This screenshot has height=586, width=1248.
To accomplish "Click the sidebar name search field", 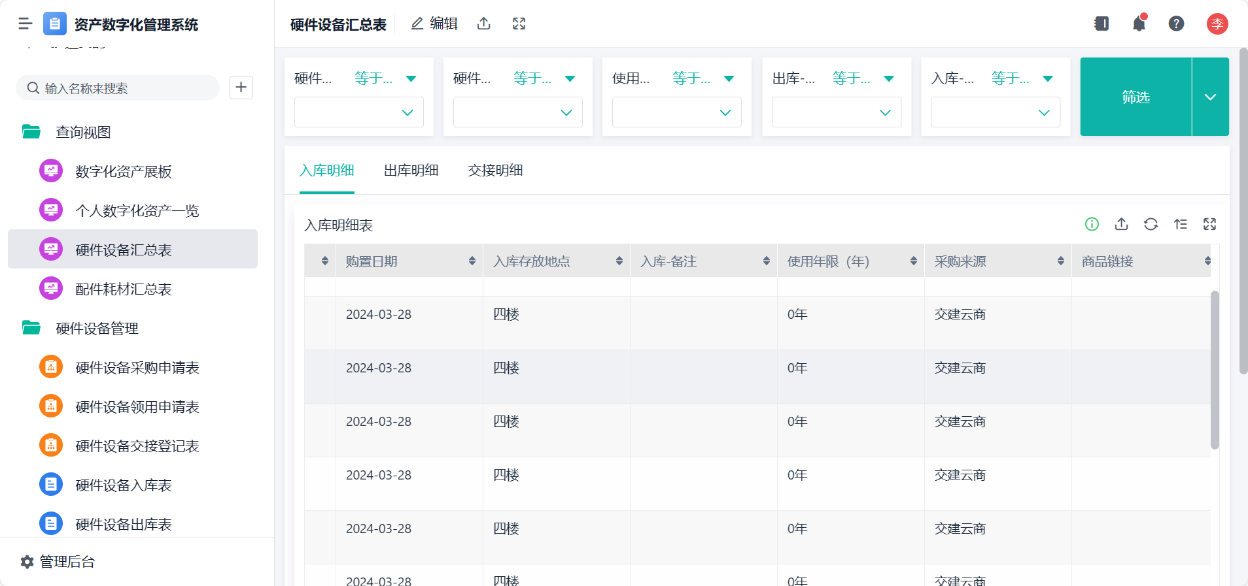I will [x=124, y=88].
